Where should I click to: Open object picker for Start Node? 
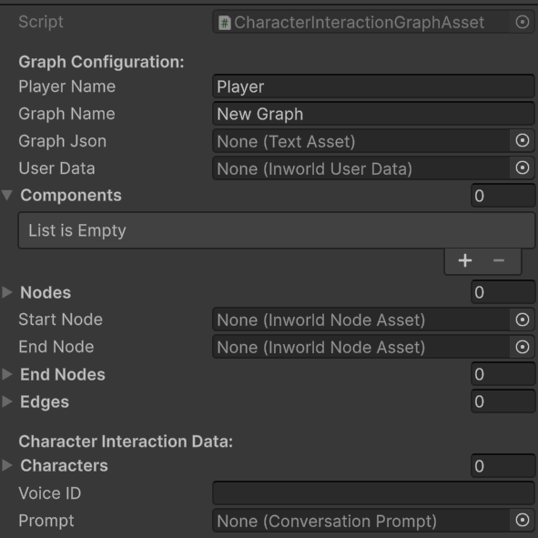click(523, 320)
